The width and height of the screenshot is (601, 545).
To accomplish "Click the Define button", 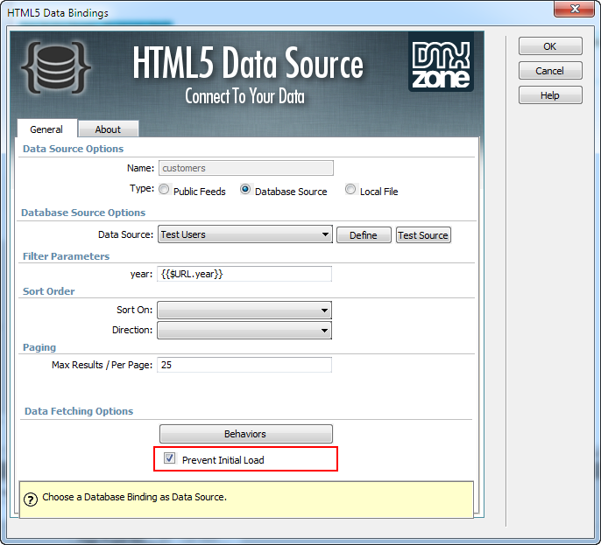I will click(x=364, y=235).
